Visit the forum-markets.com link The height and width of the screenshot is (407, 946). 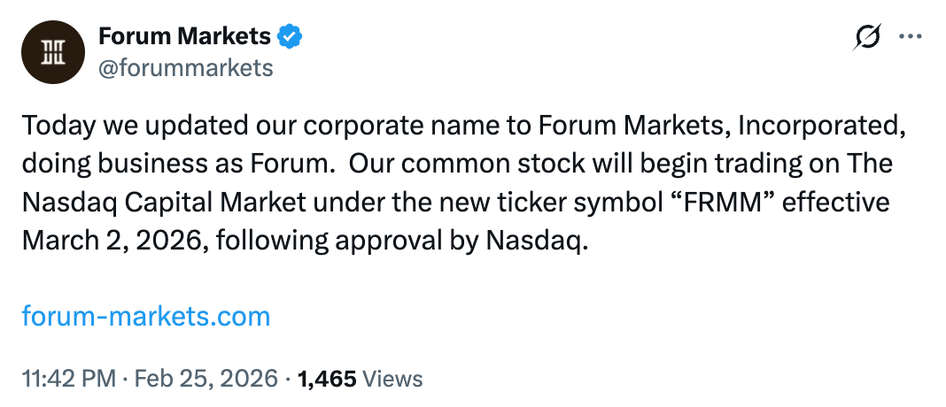146,316
